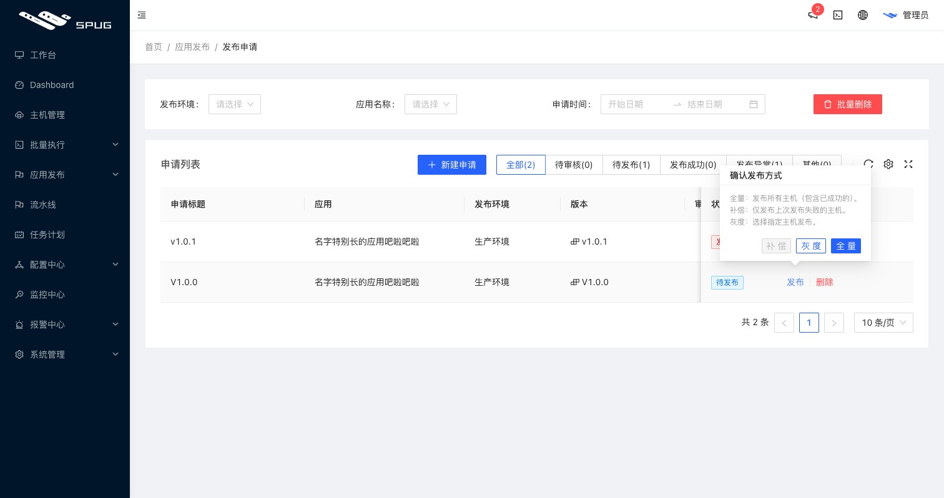Click version v1.0.1 cell with branch icon
This screenshot has width=944, height=498.
pyautogui.click(x=589, y=242)
